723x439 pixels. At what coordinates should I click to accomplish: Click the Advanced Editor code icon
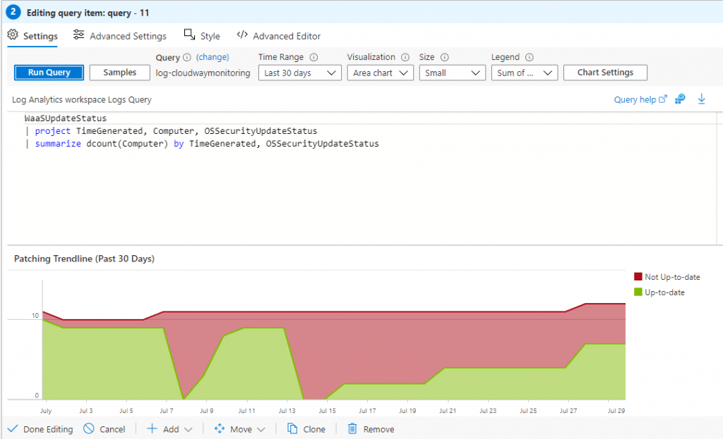(x=242, y=35)
